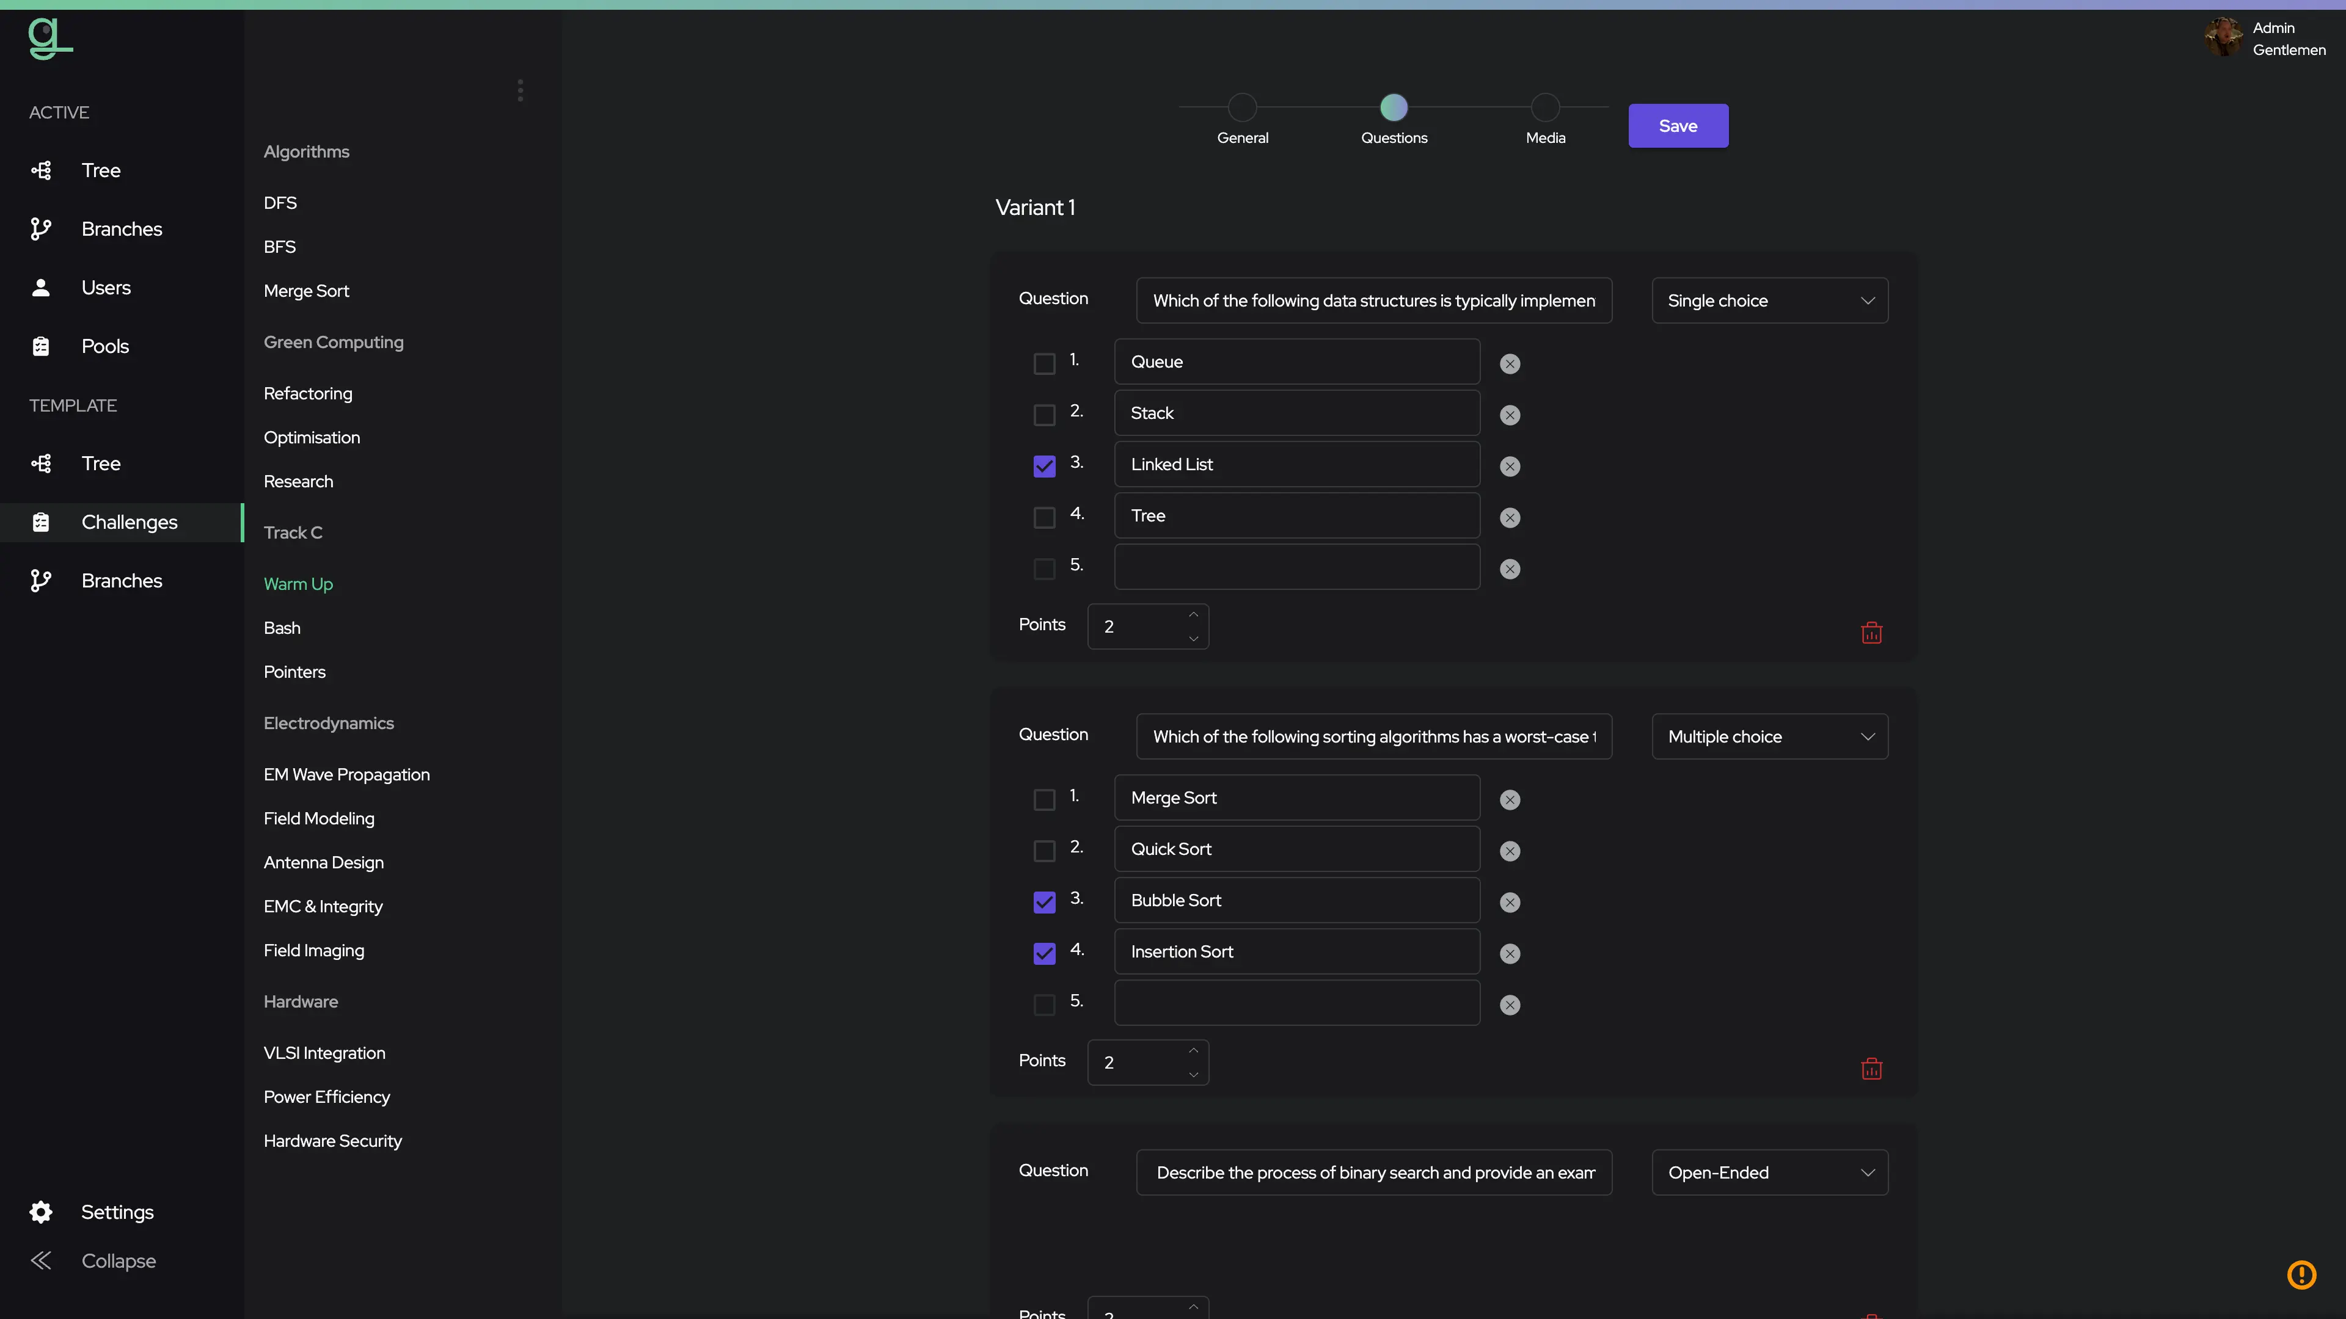
Task: Click the question input field for option 5
Action: point(1297,565)
